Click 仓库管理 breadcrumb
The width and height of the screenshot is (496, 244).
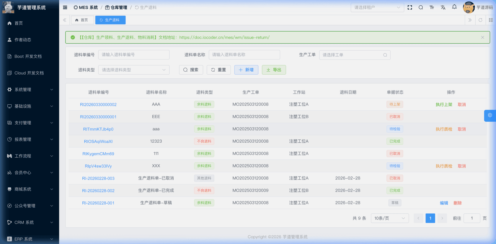point(116,7)
